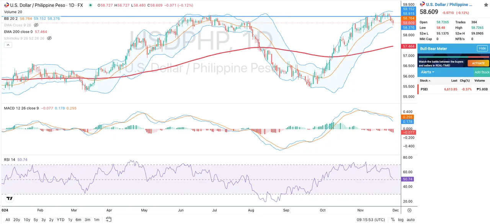Select the 6m time range
The width and height of the screenshot is (490, 224).
(78, 219)
